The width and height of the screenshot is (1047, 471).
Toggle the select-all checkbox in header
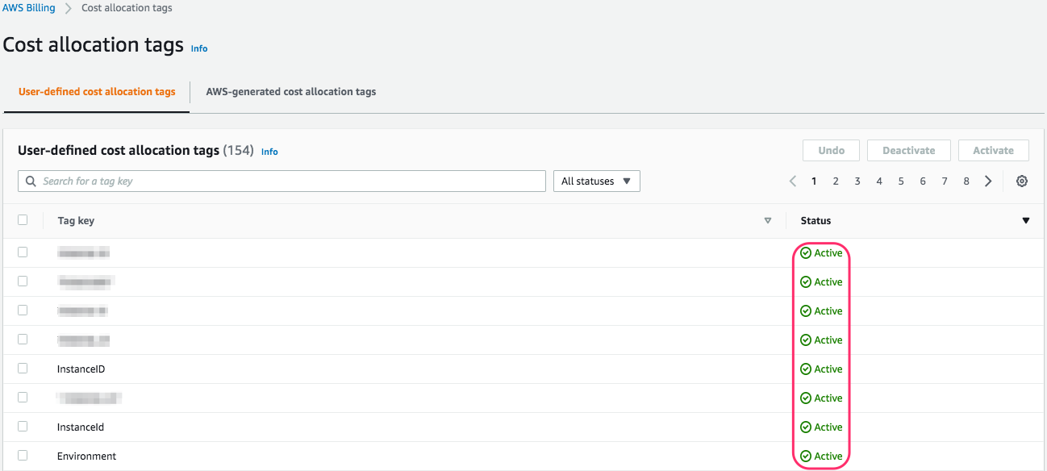[x=23, y=220]
